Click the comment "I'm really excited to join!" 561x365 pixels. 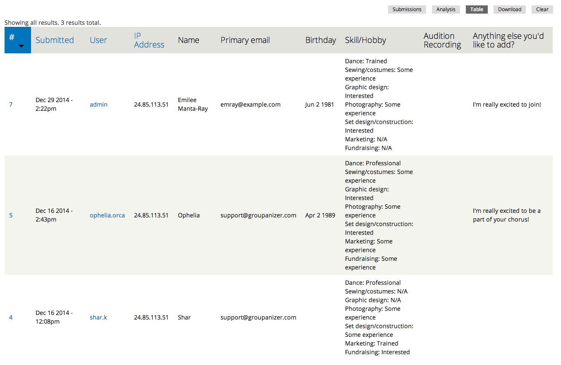pos(507,105)
